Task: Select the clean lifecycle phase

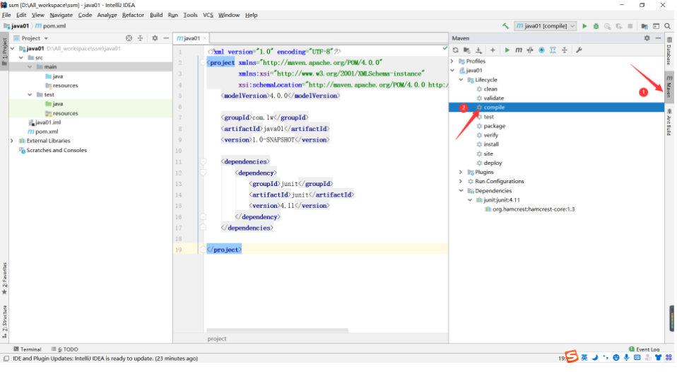Action: coord(490,89)
